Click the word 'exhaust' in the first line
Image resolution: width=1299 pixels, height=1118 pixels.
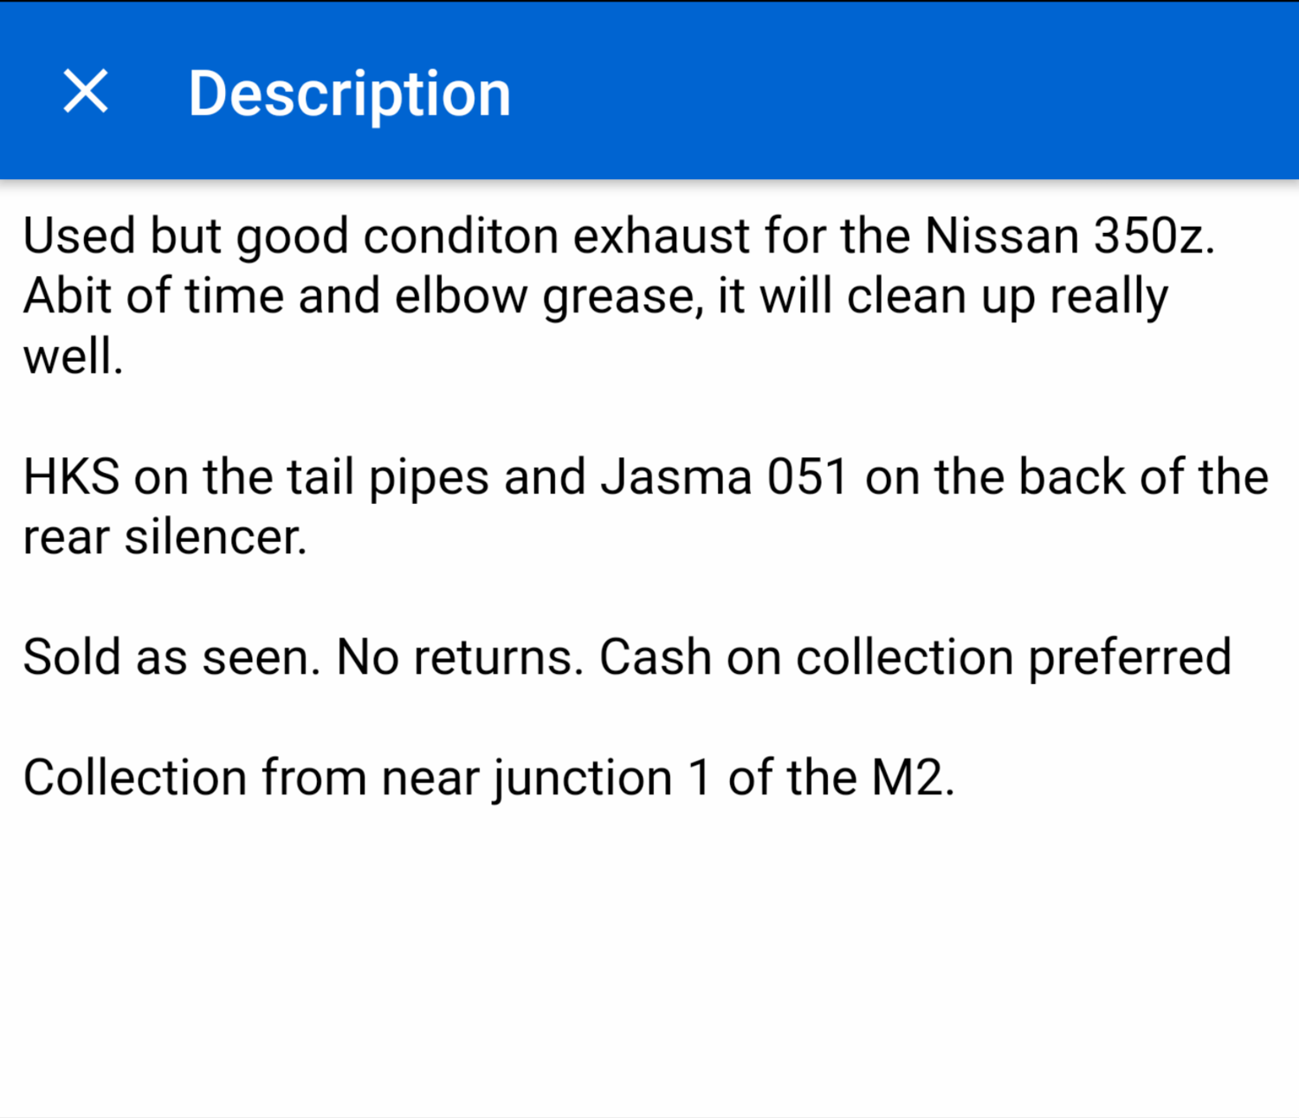point(661,236)
